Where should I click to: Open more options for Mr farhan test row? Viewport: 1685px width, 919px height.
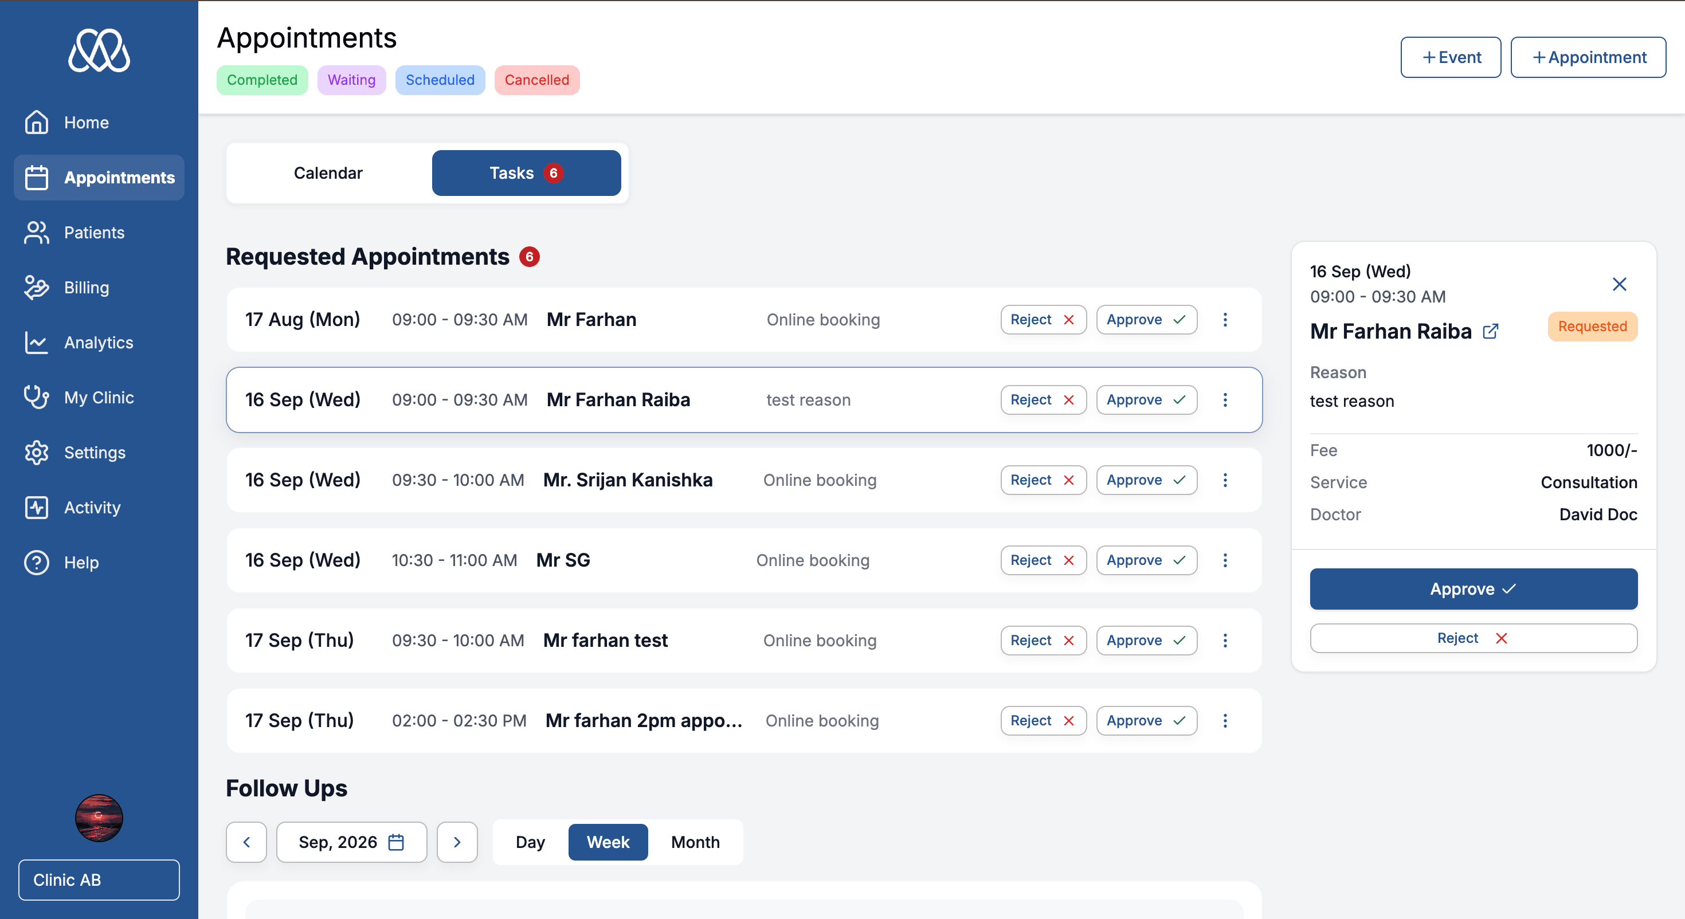pyautogui.click(x=1225, y=640)
